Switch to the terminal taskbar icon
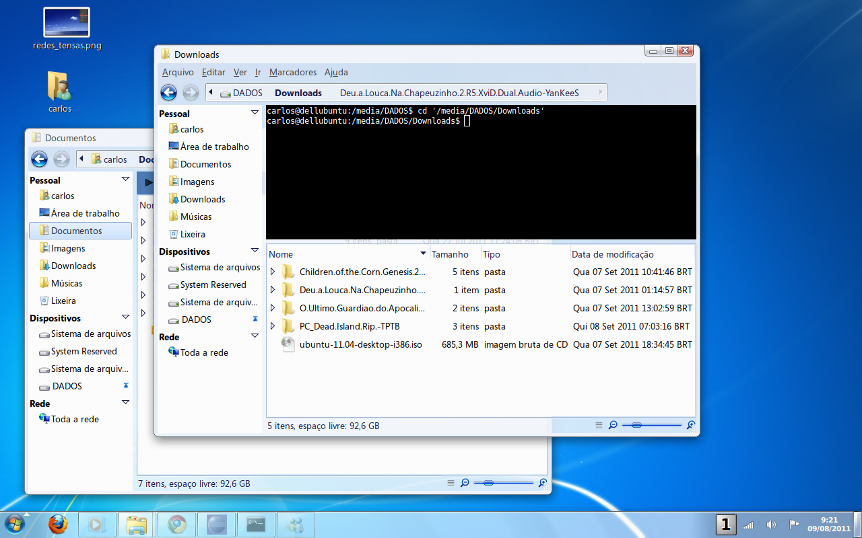The image size is (862, 538). click(257, 525)
